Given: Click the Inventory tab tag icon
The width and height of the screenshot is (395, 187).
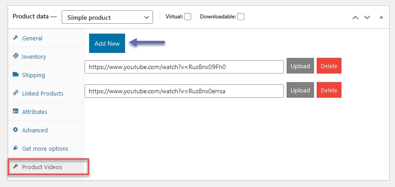Looking at the screenshot, I should [x=16, y=56].
